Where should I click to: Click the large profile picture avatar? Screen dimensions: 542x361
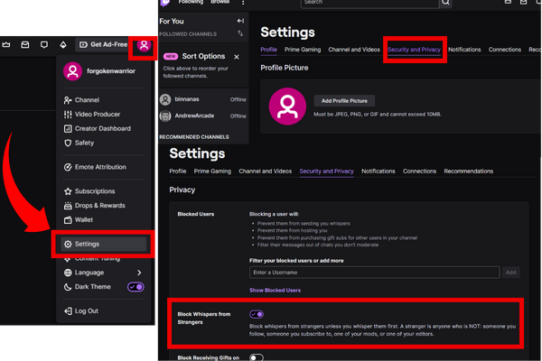tap(287, 106)
